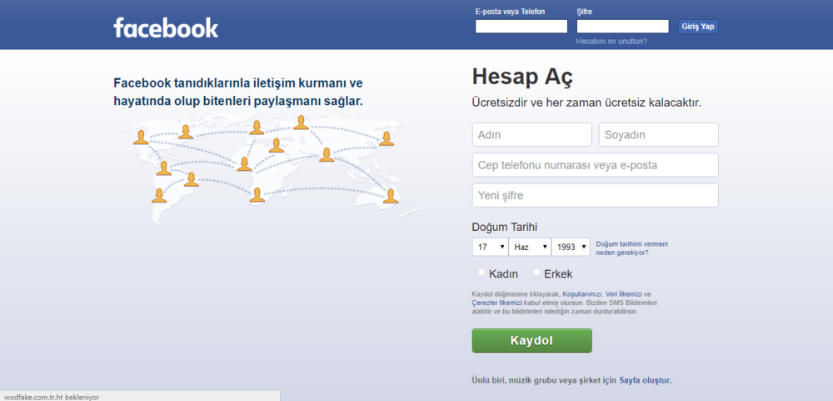Open the Veri İlkemizi link
Screen dimensions: 833x401
click(x=624, y=294)
